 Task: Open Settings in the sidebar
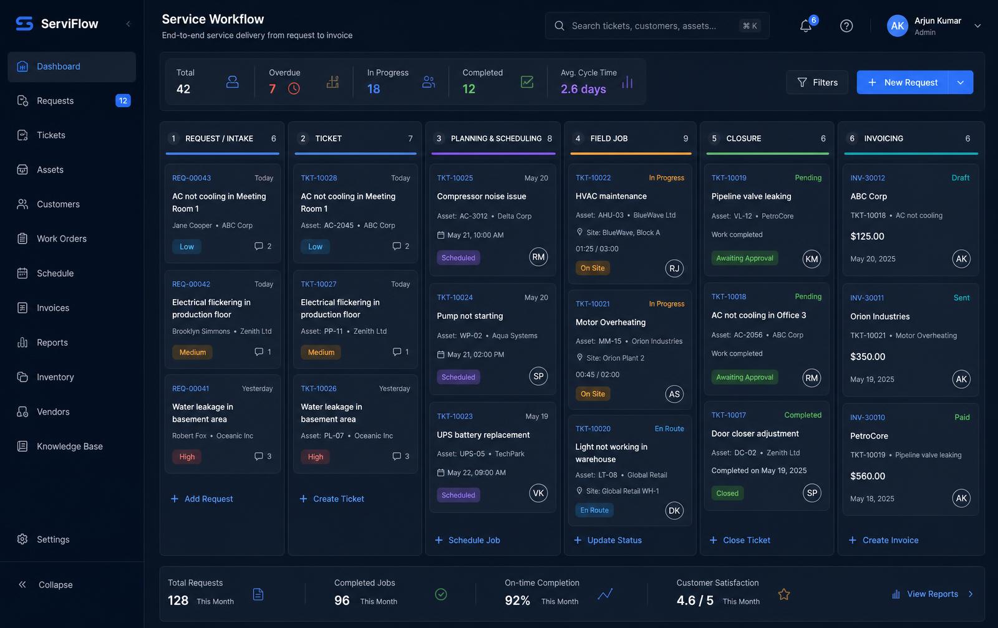(x=72, y=540)
